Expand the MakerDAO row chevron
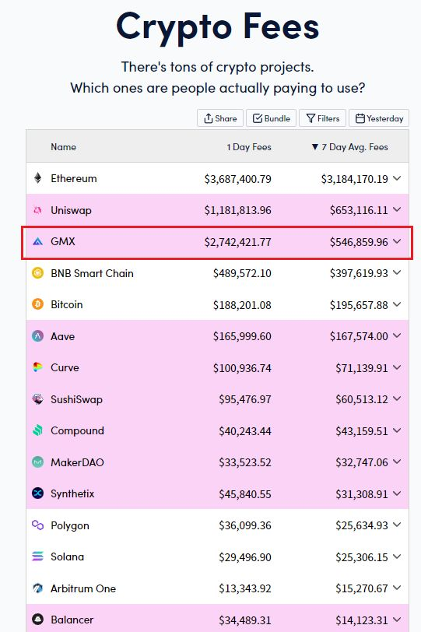Image resolution: width=421 pixels, height=632 pixels. point(397,462)
